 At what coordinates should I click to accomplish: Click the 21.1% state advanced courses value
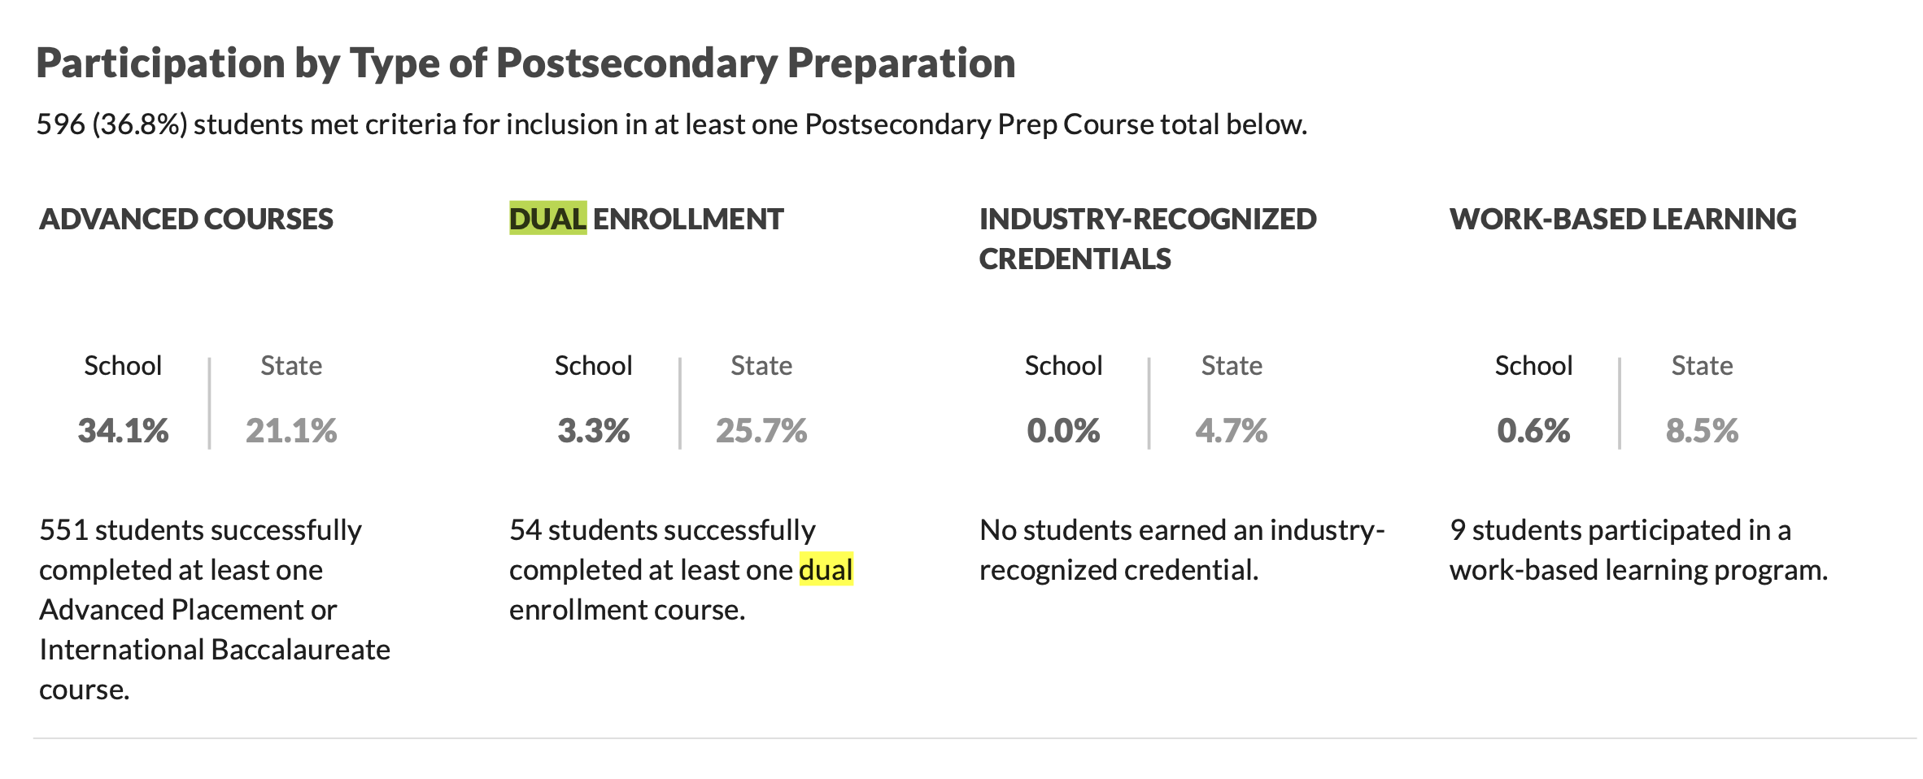tap(291, 430)
